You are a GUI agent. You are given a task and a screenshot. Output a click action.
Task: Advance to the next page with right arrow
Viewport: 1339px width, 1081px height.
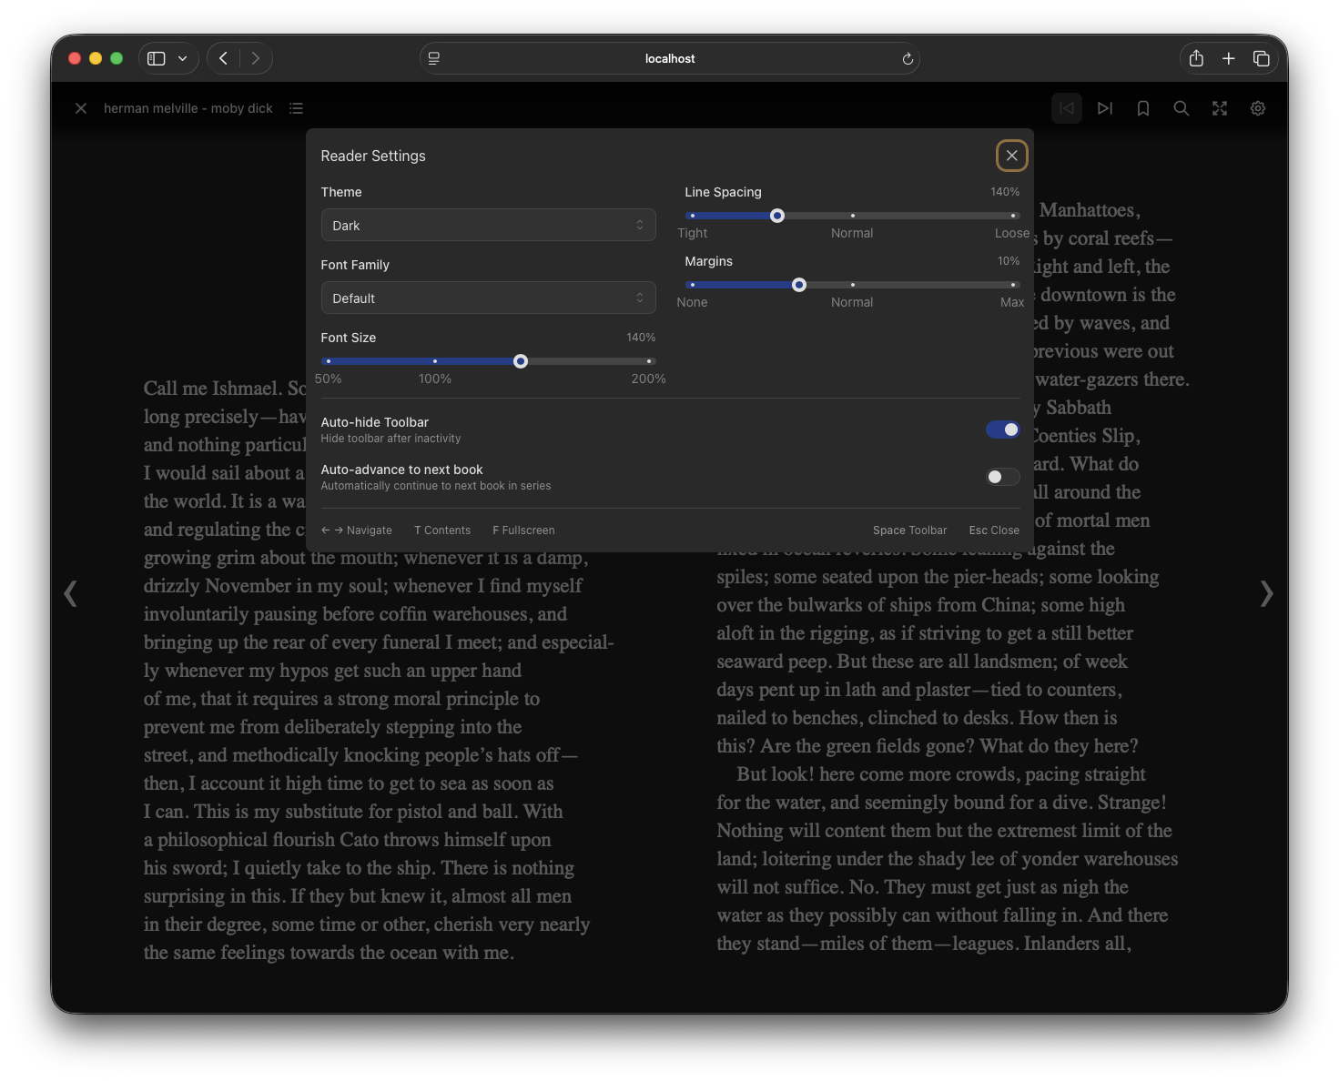point(1266,593)
